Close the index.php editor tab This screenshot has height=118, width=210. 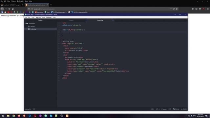click(x=113, y=20)
